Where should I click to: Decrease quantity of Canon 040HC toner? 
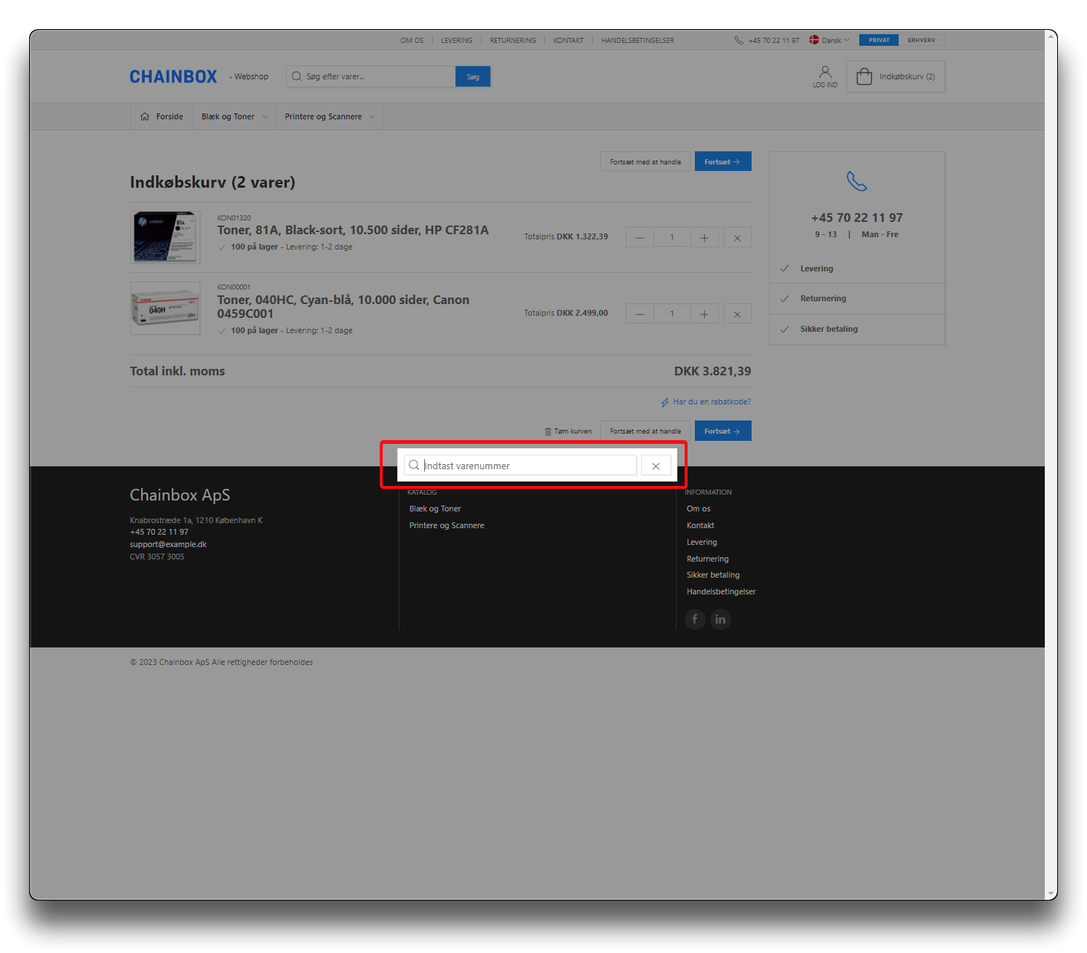click(640, 314)
